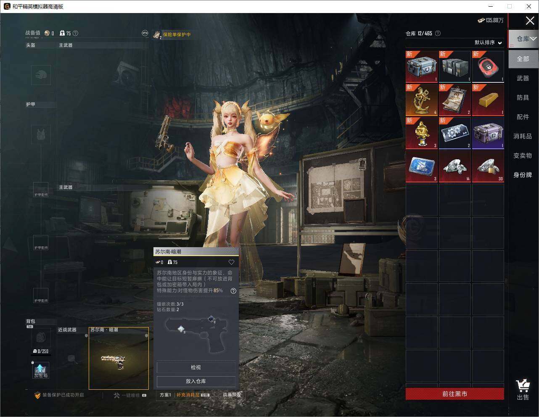
Task: Click the first 护甲配件 armor attachment slot
Action: point(41,190)
